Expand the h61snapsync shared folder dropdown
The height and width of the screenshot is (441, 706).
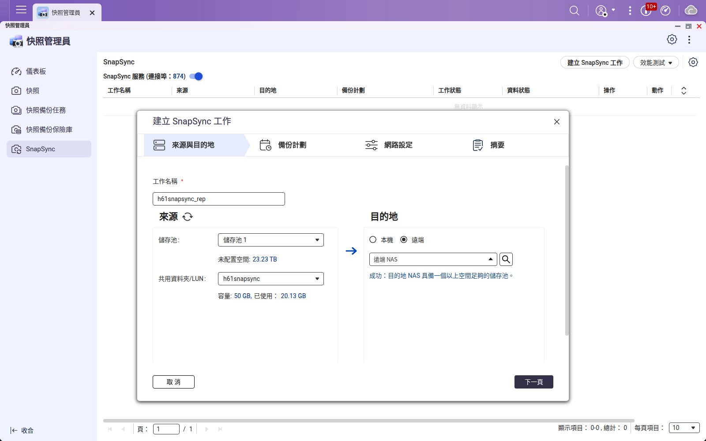pyautogui.click(x=271, y=279)
